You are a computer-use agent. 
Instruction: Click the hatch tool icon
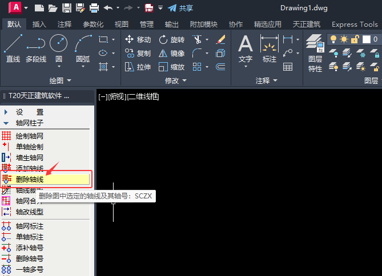click(103, 67)
